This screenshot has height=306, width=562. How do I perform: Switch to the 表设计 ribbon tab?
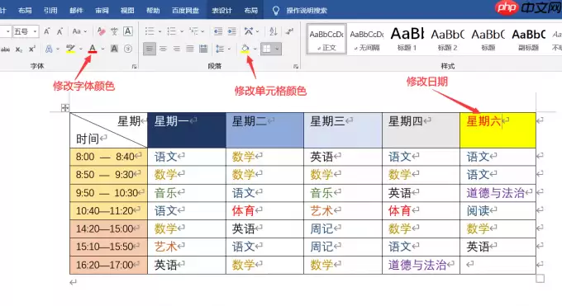coord(221,11)
